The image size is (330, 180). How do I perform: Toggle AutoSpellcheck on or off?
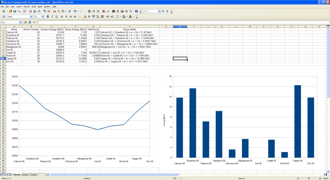(49, 11)
